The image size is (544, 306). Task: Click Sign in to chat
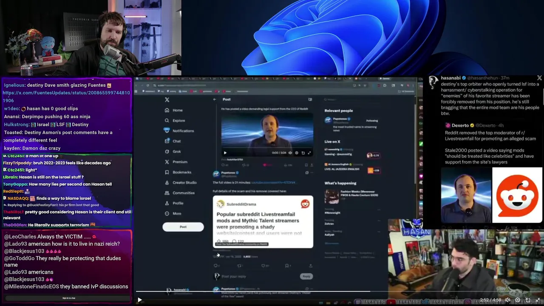click(x=69, y=298)
